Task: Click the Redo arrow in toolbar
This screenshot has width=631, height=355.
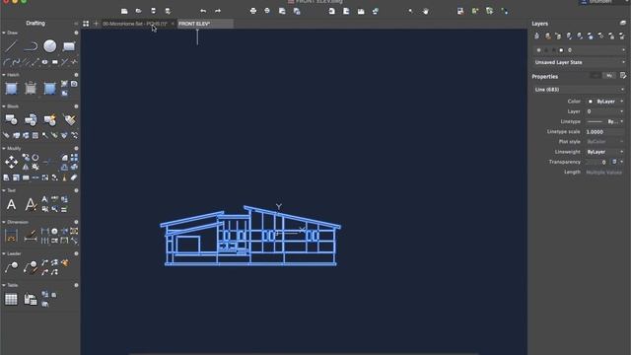Action: click(x=218, y=11)
